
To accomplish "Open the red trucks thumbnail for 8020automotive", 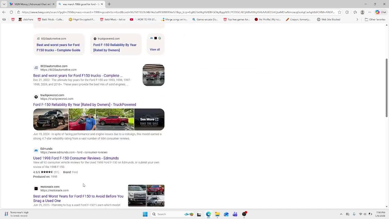I will pyautogui.click(x=153, y=75).
